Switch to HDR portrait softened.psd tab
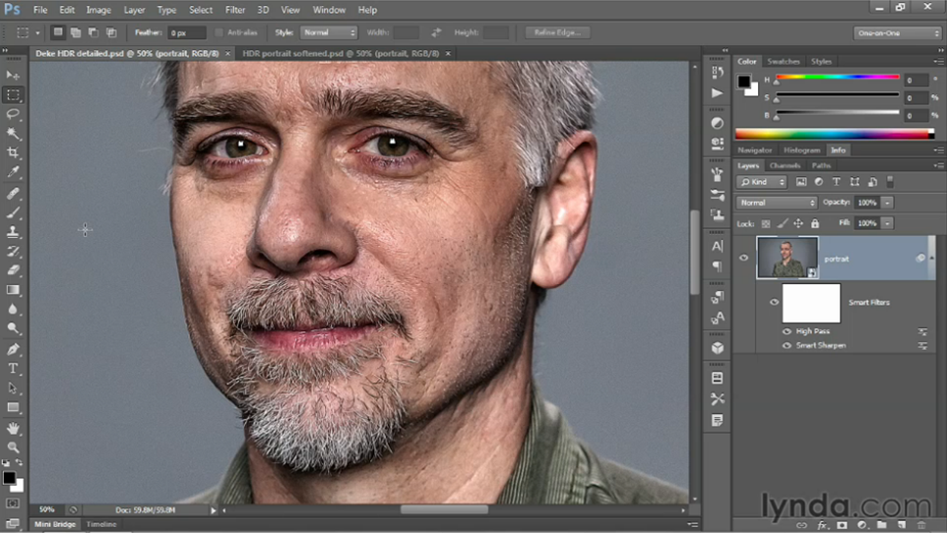The height and width of the screenshot is (533, 947). pos(341,53)
